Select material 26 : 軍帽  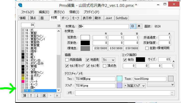tap(39, 66)
